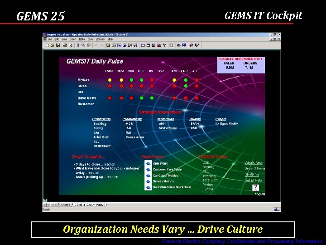Open the Funnel Cognos cube

208,189
